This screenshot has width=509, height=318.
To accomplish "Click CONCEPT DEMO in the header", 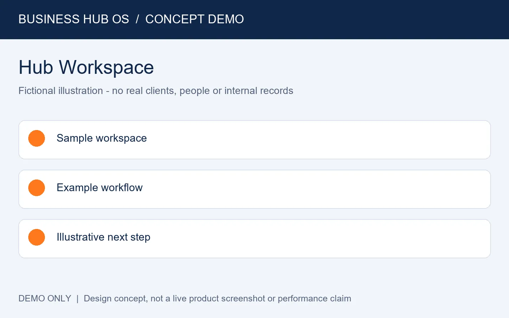I will 195,19.
